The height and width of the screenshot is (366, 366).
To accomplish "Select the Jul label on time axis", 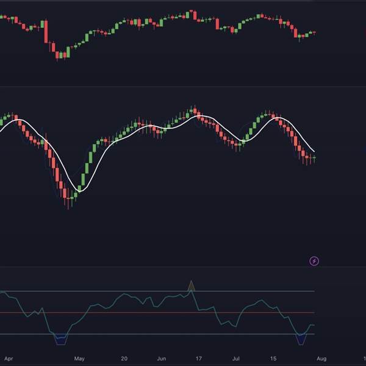I will 236,359.
